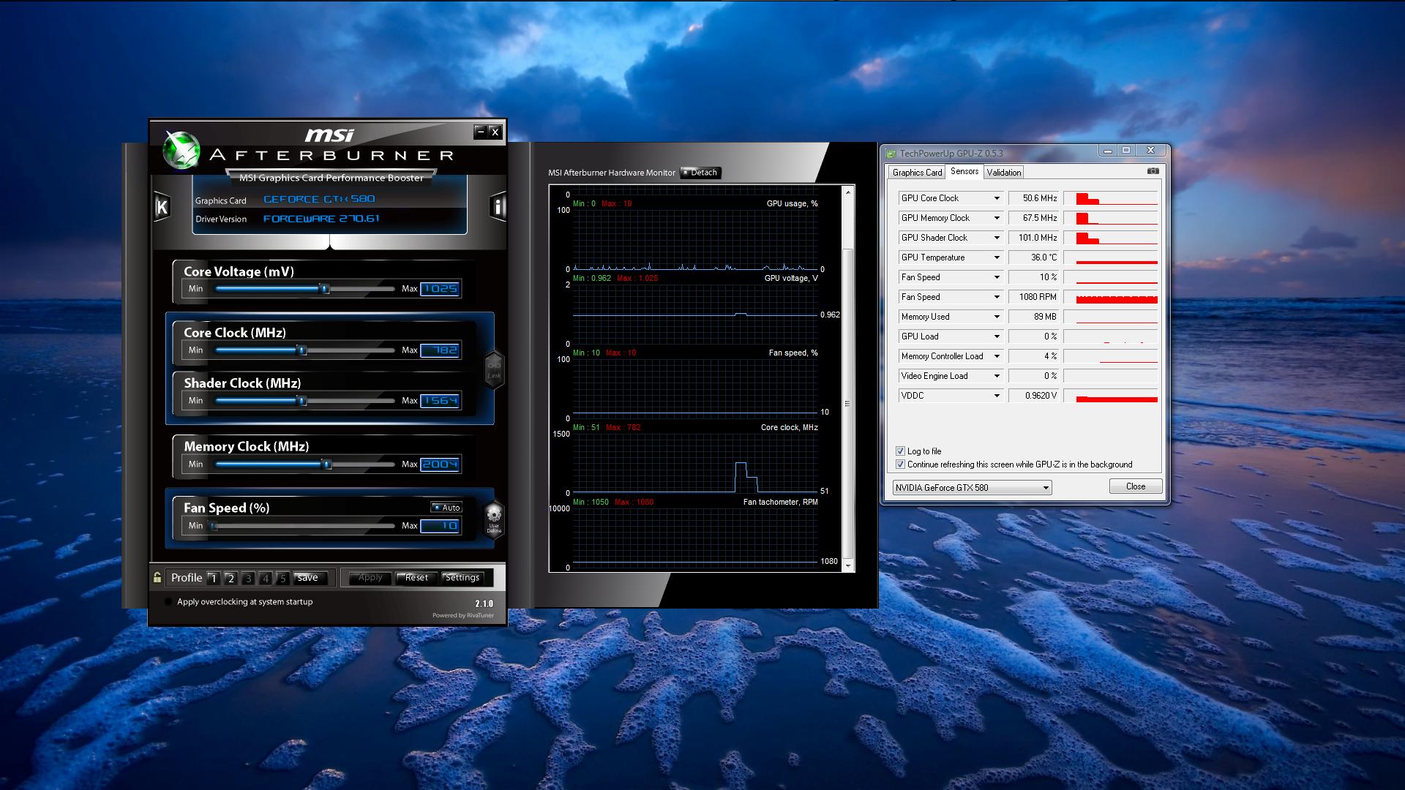Select profile slot 1
The width and height of the screenshot is (1405, 790).
click(213, 579)
